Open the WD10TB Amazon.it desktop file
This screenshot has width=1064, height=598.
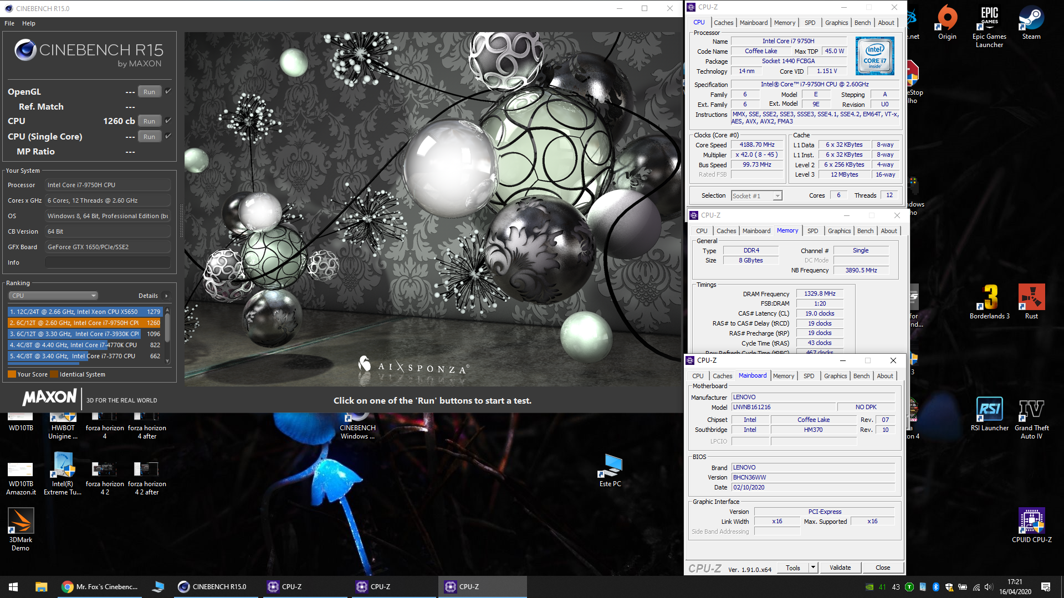pyautogui.click(x=21, y=479)
